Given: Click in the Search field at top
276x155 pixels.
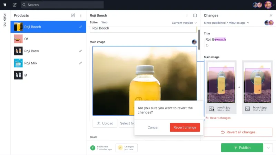Looking at the screenshot, I should coord(62,5).
